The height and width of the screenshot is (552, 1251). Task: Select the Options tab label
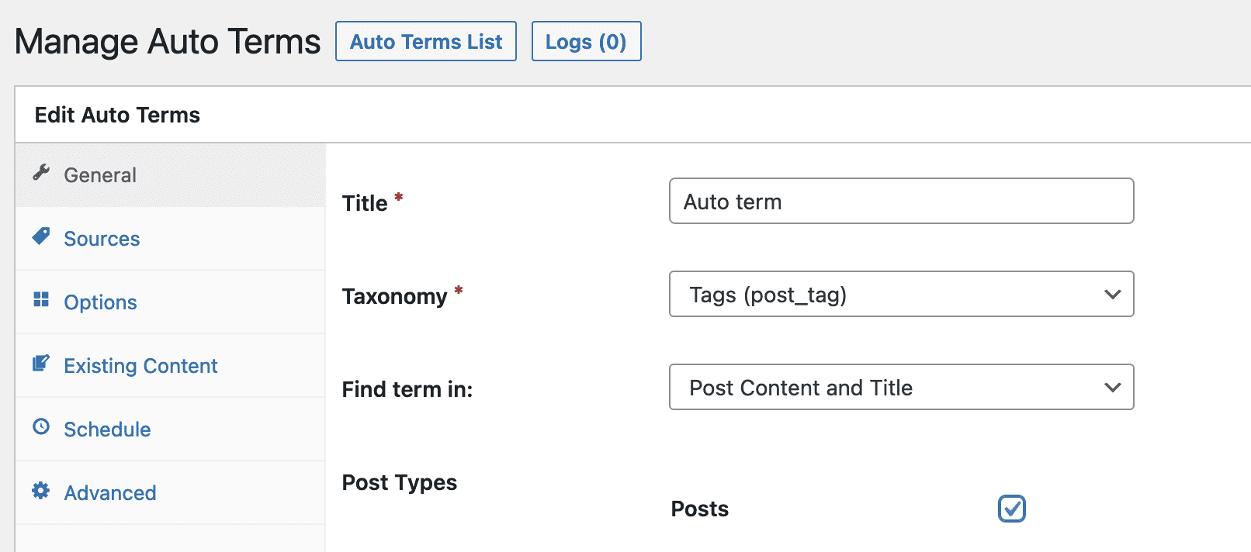[100, 302]
